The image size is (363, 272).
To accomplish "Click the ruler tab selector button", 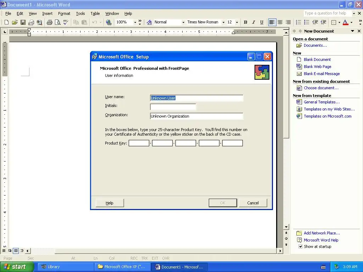I will pos(5,32).
